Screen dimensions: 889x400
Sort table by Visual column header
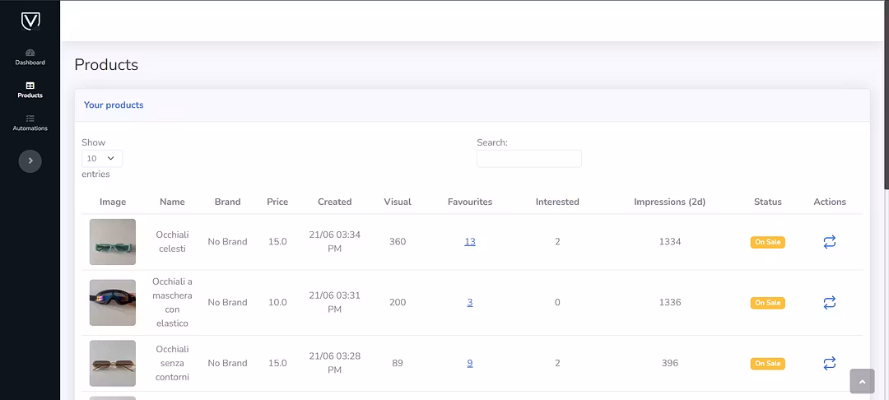(397, 202)
